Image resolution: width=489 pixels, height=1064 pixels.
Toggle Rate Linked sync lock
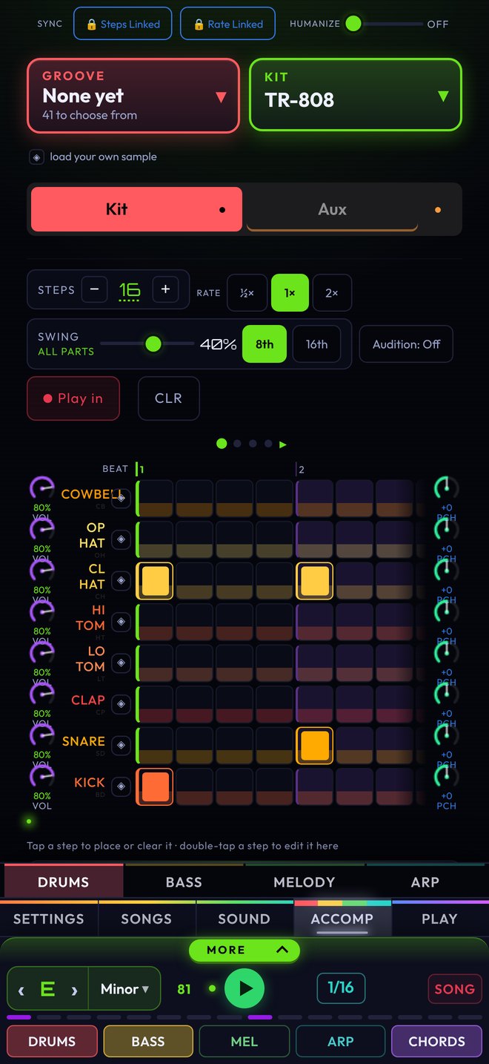(x=227, y=24)
